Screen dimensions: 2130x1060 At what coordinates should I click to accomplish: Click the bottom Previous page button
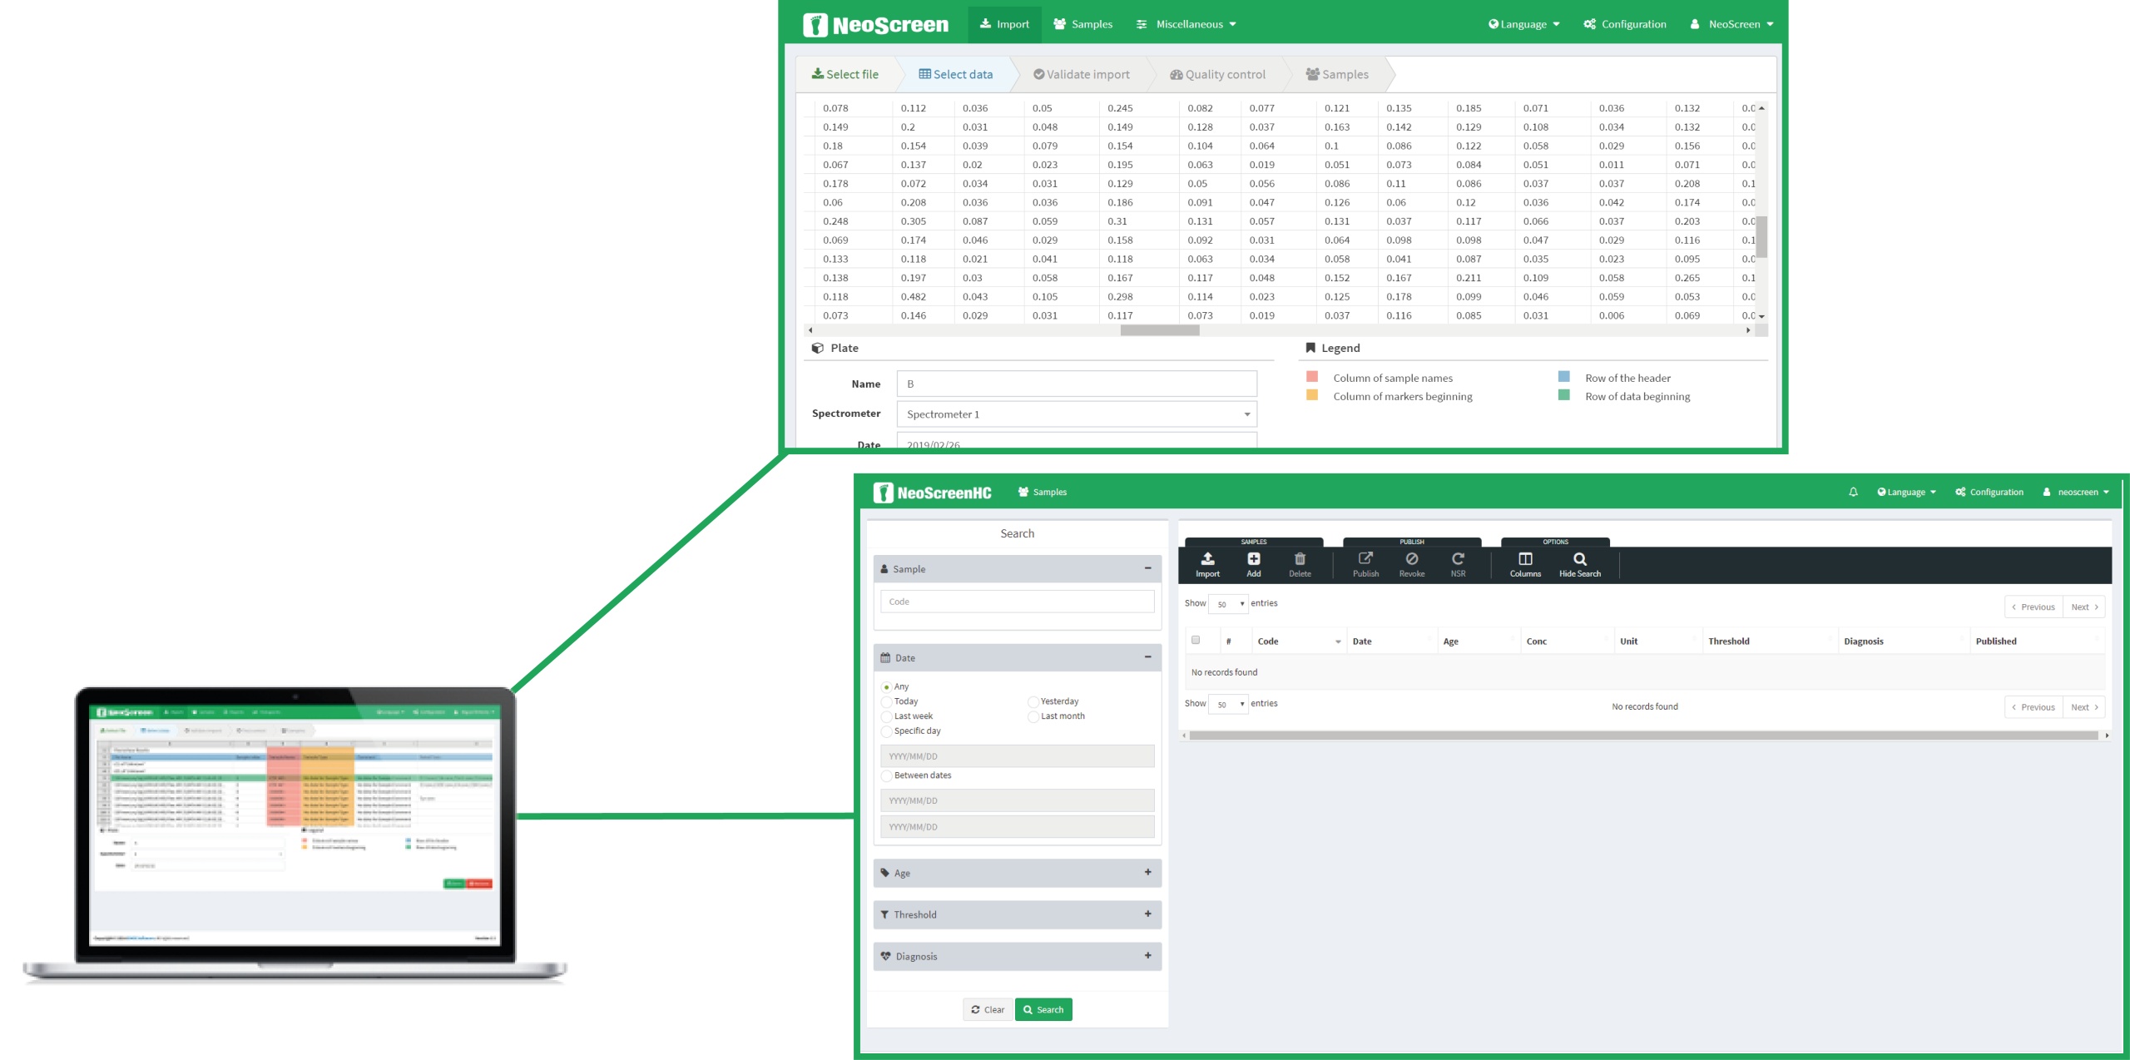click(2033, 707)
